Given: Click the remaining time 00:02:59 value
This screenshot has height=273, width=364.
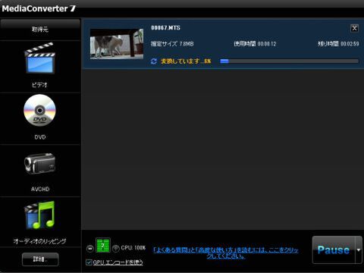Looking at the screenshot, I should [x=350, y=44].
